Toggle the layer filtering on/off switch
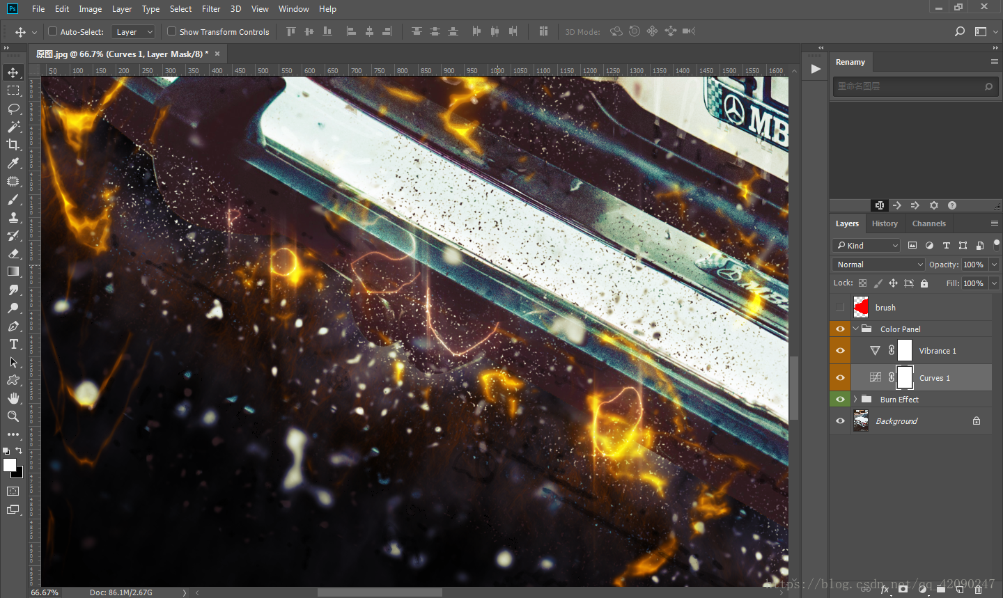The image size is (1003, 598). (x=996, y=245)
